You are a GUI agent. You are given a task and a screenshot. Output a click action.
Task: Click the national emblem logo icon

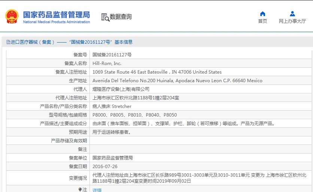click(x=12, y=16)
